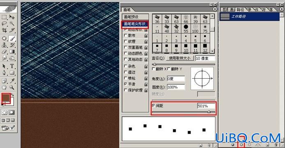Select the Path Selection arrow tool

[4, 66]
